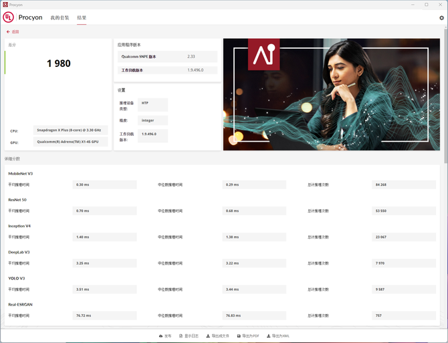Export results via 导出为XML
This screenshot has width=448, height=343.
(x=278, y=336)
